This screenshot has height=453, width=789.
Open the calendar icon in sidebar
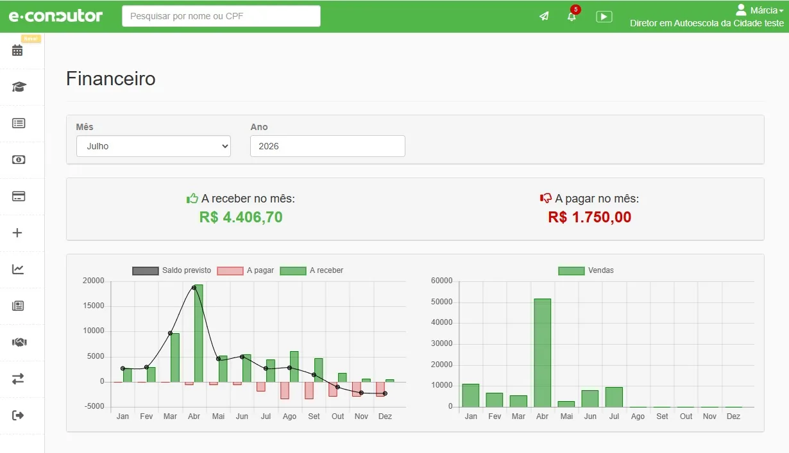[17, 51]
